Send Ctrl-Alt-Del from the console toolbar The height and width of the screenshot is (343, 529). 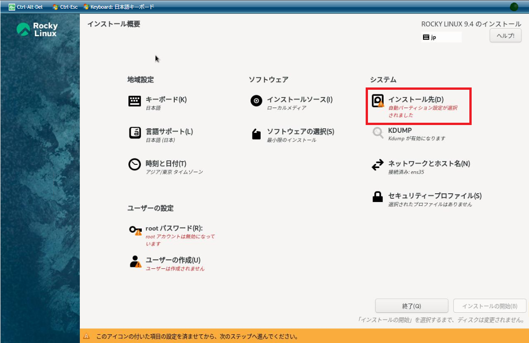coord(26,7)
